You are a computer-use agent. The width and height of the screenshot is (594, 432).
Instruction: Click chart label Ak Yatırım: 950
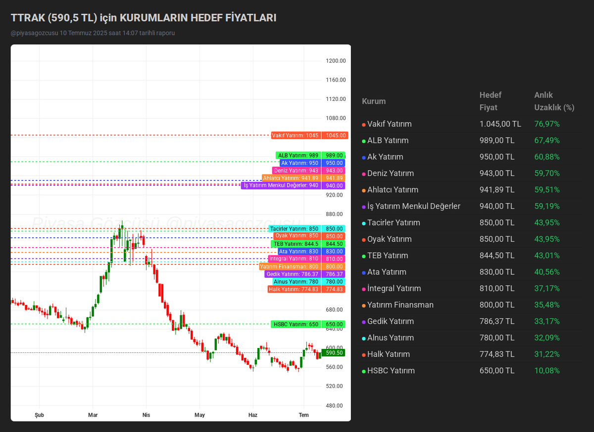[299, 163]
